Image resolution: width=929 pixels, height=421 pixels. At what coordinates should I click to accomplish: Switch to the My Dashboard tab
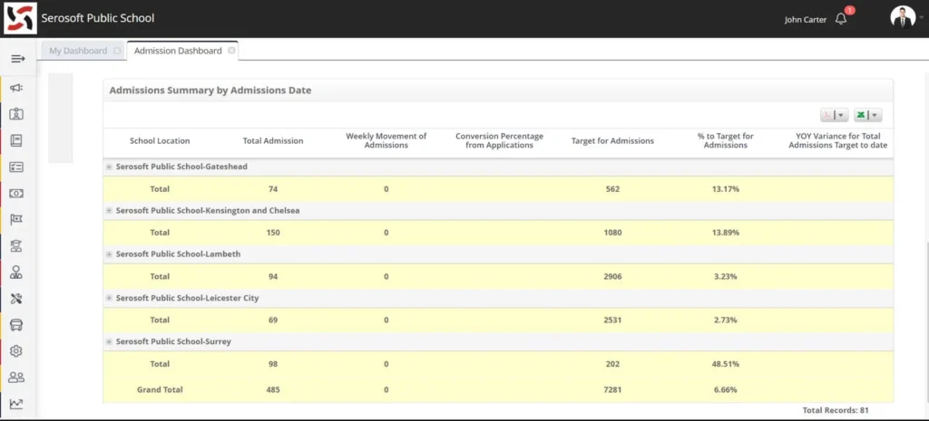pyautogui.click(x=78, y=51)
